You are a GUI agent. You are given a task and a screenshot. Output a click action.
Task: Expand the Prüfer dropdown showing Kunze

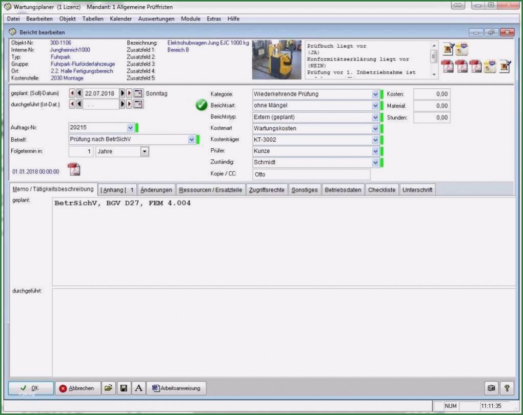(375, 151)
